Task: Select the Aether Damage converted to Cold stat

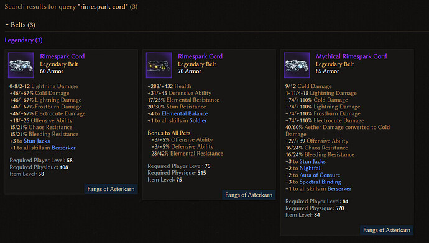Action: coord(338,131)
